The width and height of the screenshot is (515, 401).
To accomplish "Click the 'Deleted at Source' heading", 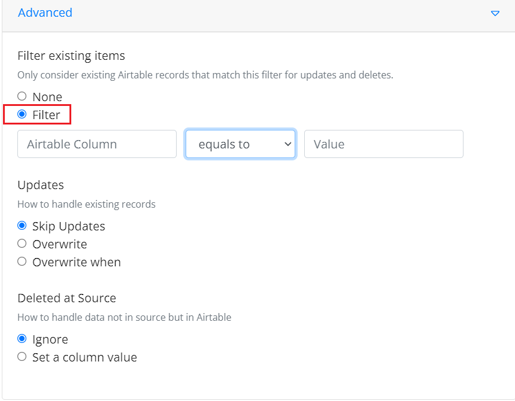I will coord(66,298).
